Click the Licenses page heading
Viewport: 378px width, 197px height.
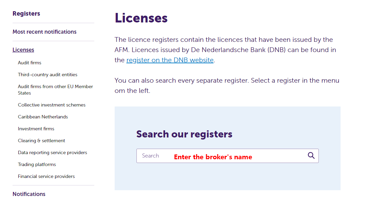click(x=141, y=18)
